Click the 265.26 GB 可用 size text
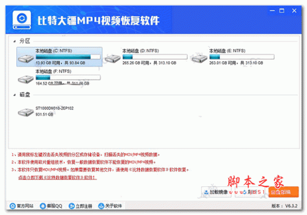The image size is (307, 215). click(149, 63)
